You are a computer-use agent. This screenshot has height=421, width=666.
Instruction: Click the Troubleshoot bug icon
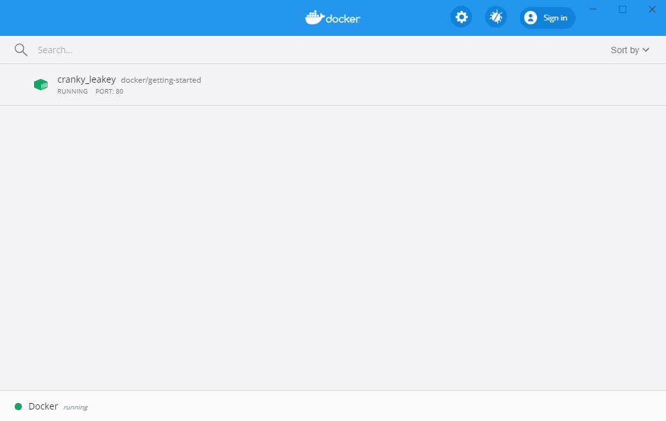tap(495, 17)
